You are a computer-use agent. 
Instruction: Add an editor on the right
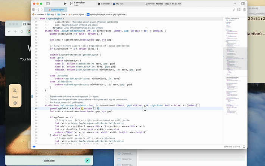tap(245, 9)
